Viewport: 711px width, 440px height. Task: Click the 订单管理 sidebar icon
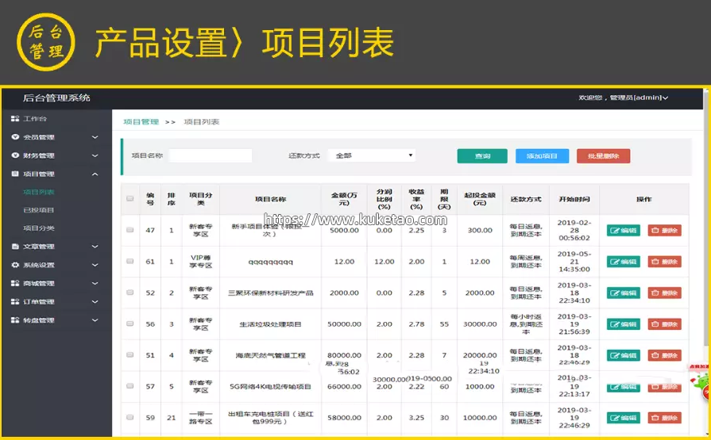[x=15, y=301]
